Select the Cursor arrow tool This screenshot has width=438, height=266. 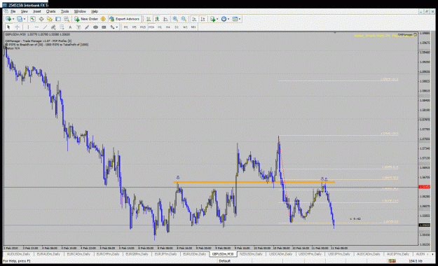tap(8, 27)
